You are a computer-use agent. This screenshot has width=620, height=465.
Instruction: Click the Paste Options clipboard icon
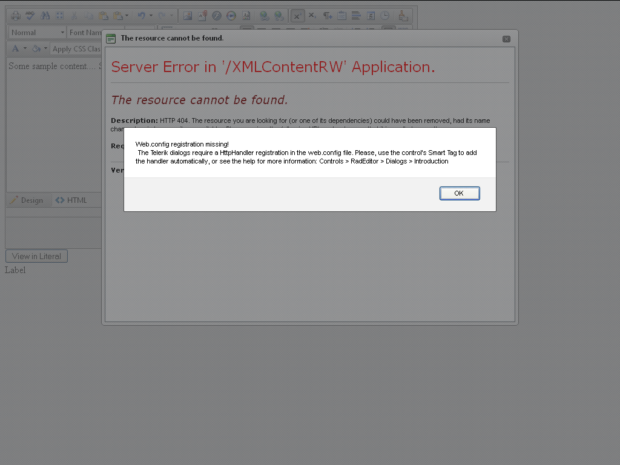tap(118, 16)
